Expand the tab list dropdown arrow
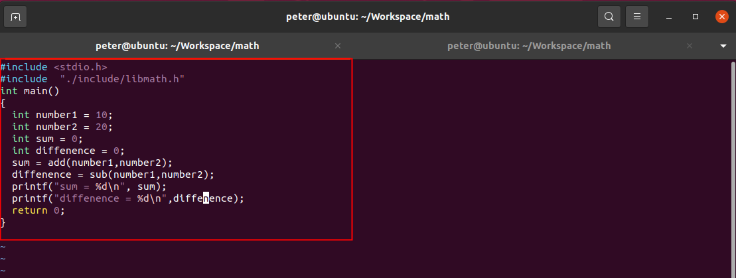The image size is (736, 278). [x=723, y=46]
